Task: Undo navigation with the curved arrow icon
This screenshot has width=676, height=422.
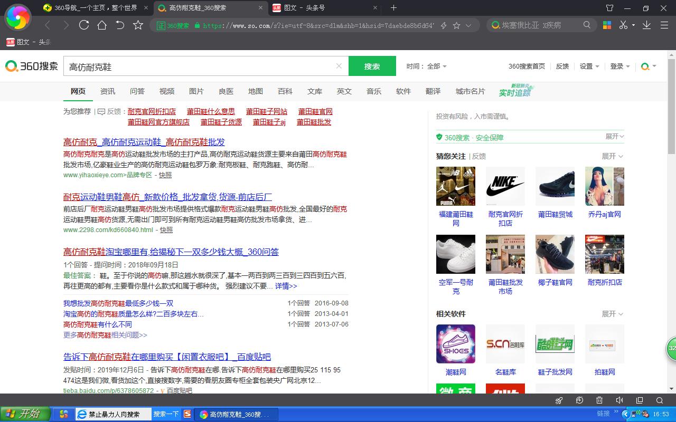Action: [120, 25]
